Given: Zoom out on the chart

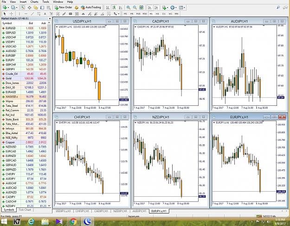Looking at the screenshot, I should click(x=135, y=7).
